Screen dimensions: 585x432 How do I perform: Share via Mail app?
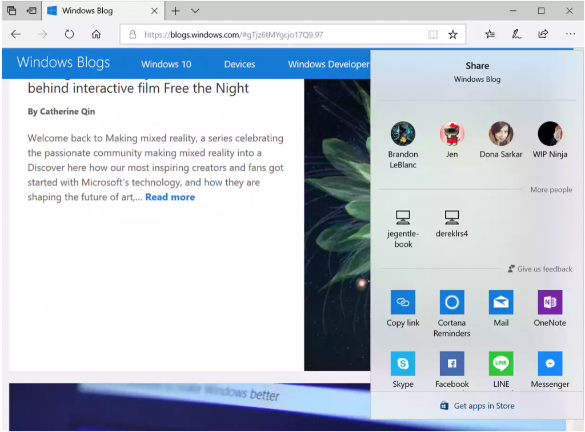pyautogui.click(x=501, y=309)
